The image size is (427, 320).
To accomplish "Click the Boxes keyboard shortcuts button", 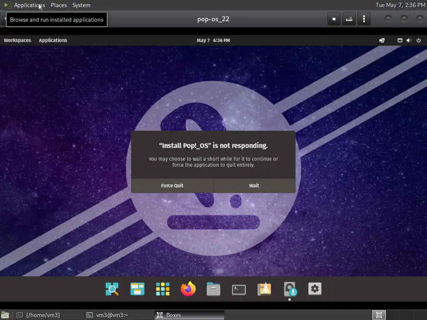I will (x=349, y=19).
